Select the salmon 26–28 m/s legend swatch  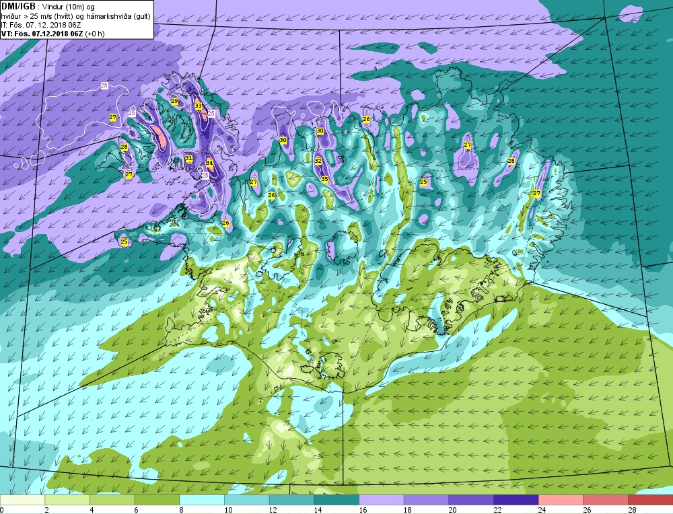pyautogui.click(x=606, y=500)
